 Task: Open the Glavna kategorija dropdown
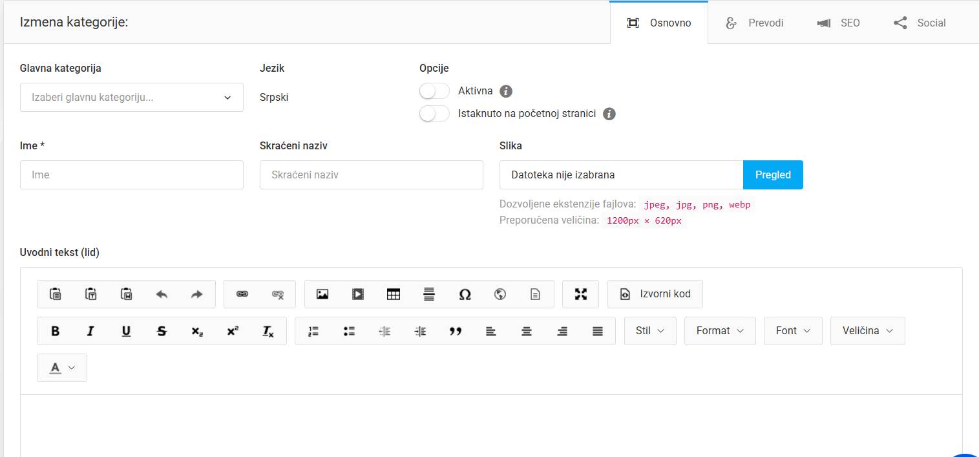pyautogui.click(x=132, y=98)
